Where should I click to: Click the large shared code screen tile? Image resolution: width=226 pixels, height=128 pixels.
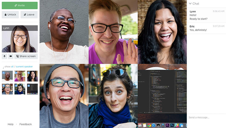click(x=162, y=96)
